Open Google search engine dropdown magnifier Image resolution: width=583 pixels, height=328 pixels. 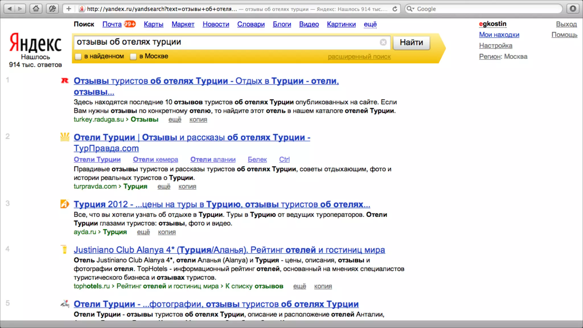[x=410, y=9]
